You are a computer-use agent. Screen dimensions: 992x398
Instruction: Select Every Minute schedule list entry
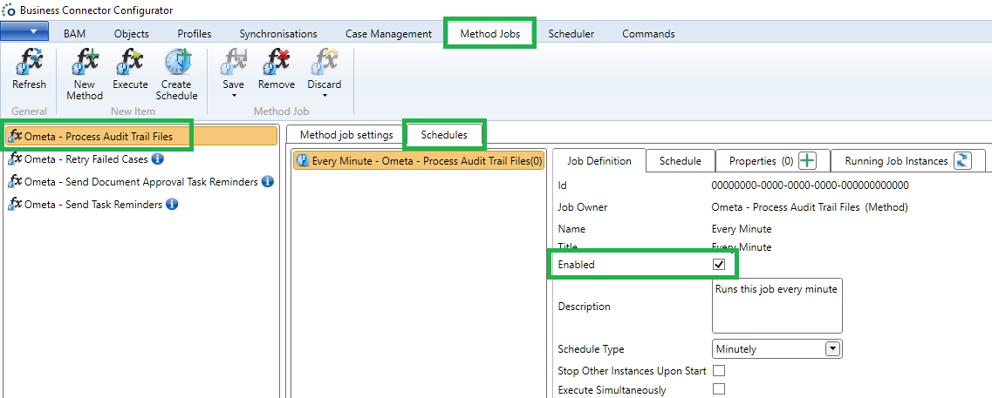click(x=420, y=161)
